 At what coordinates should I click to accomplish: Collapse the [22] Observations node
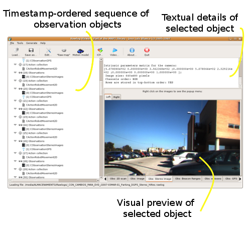click(15, 108)
